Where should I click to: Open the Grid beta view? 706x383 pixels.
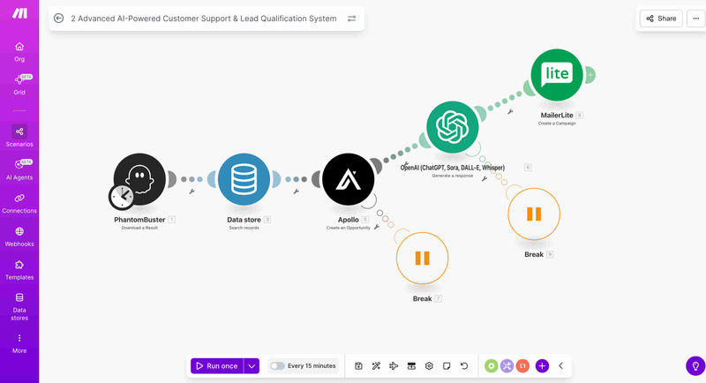19,85
